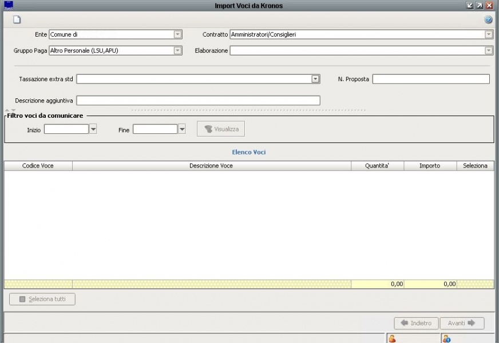Sort by the Descrizione Voce column header
Image resolution: width=499 pixels, height=343 pixels.
(211, 166)
